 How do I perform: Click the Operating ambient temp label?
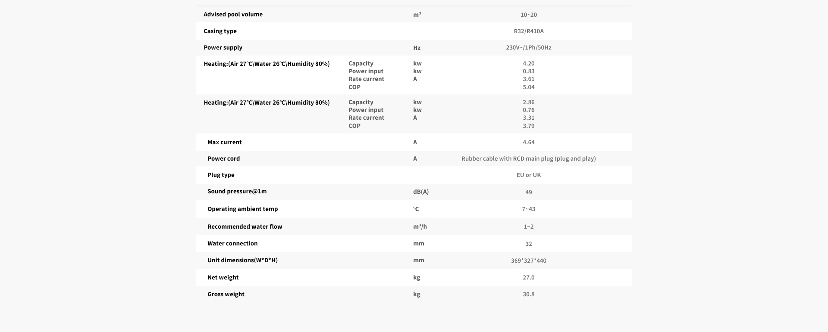click(243, 209)
